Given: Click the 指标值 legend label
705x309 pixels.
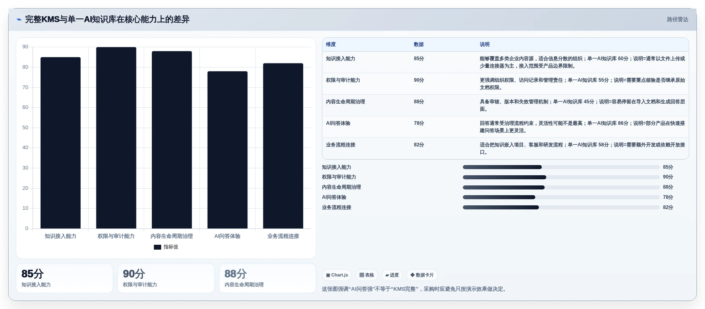Looking at the screenshot, I should tap(171, 247).
